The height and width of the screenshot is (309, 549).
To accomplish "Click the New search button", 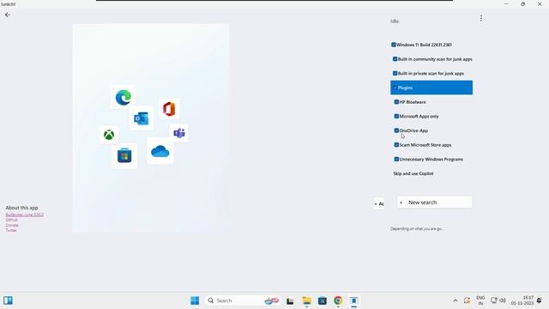I will pos(435,203).
